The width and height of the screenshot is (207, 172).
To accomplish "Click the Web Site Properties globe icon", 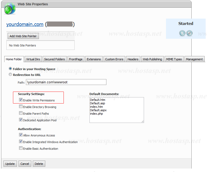I will pyautogui.click(x=10, y=8).
